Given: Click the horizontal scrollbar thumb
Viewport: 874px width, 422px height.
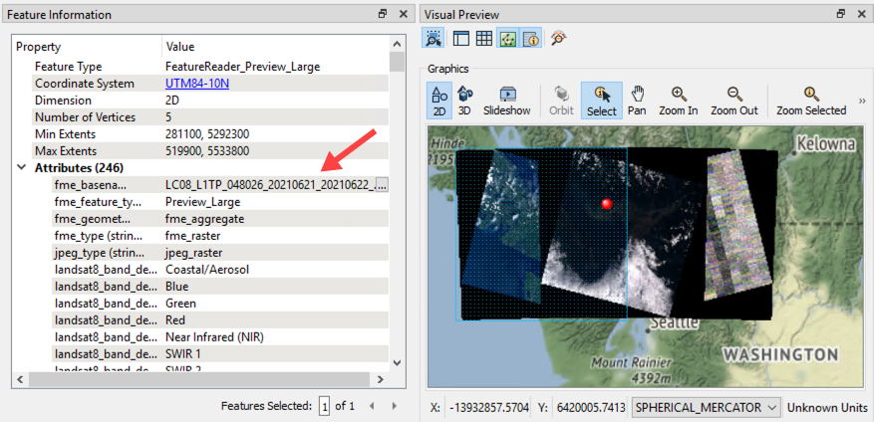Looking at the screenshot, I should 199,379.
